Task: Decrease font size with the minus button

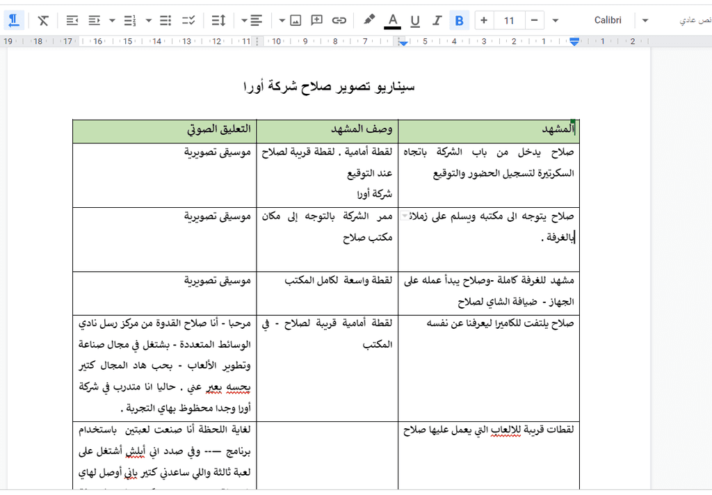Action: pos(535,20)
